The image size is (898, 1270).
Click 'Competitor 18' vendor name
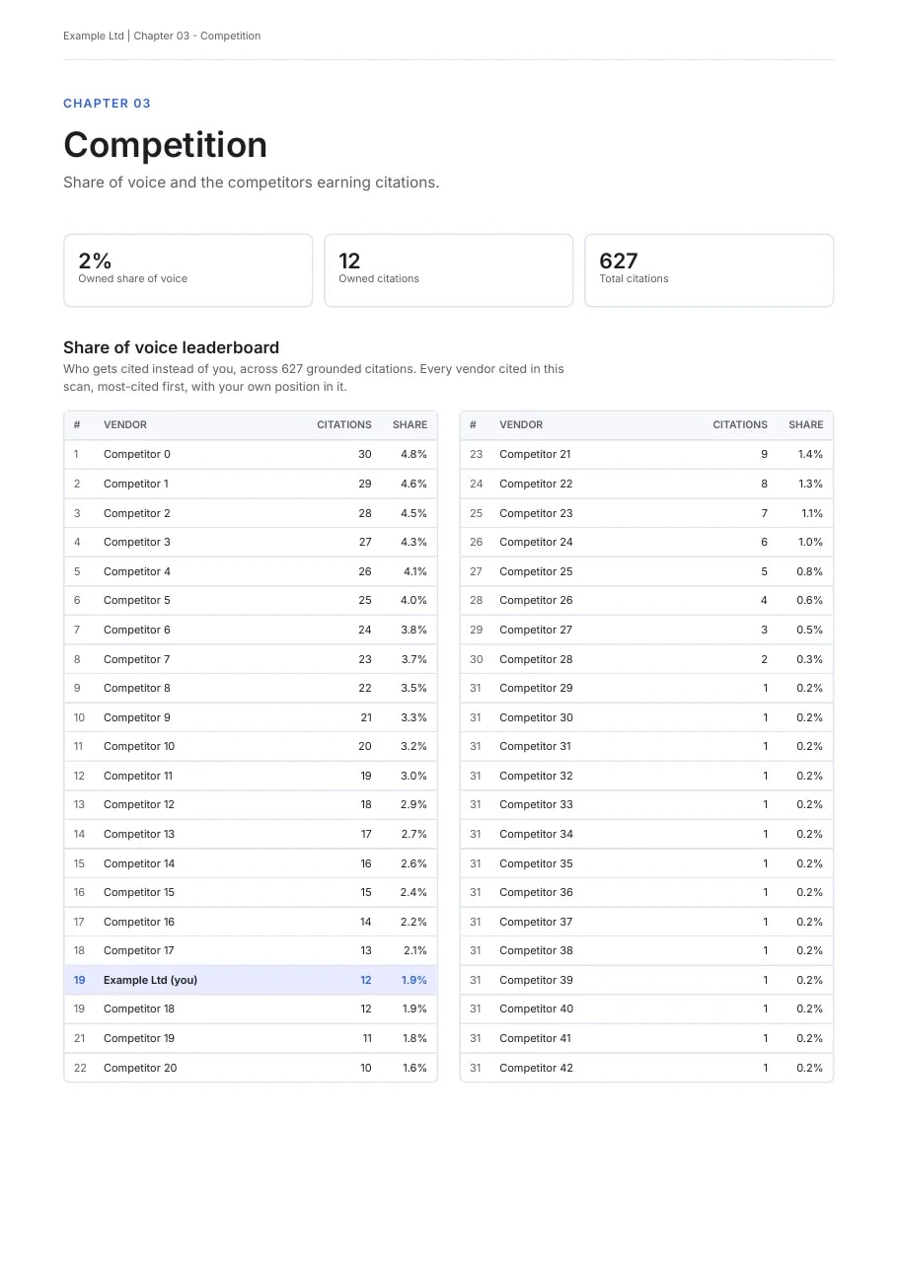tap(139, 1009)
